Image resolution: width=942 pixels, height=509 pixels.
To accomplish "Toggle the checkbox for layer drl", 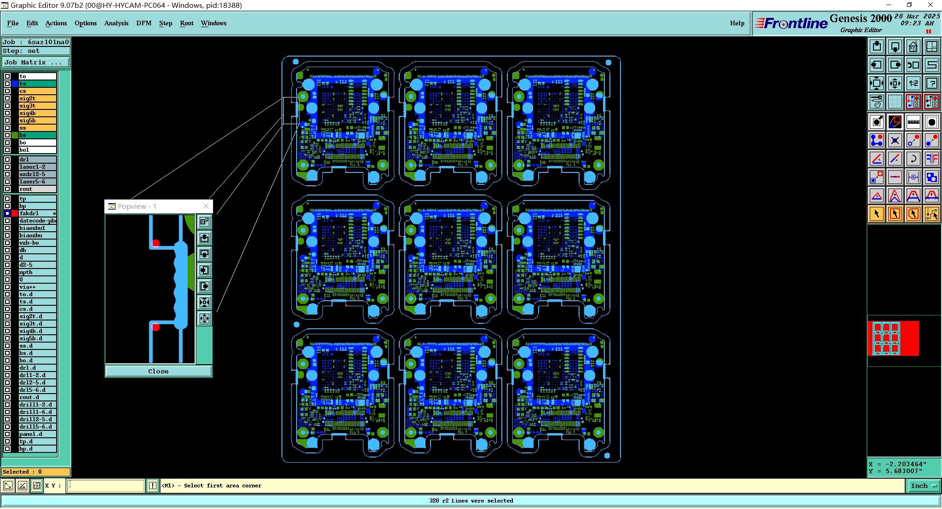I will [7, 160].
